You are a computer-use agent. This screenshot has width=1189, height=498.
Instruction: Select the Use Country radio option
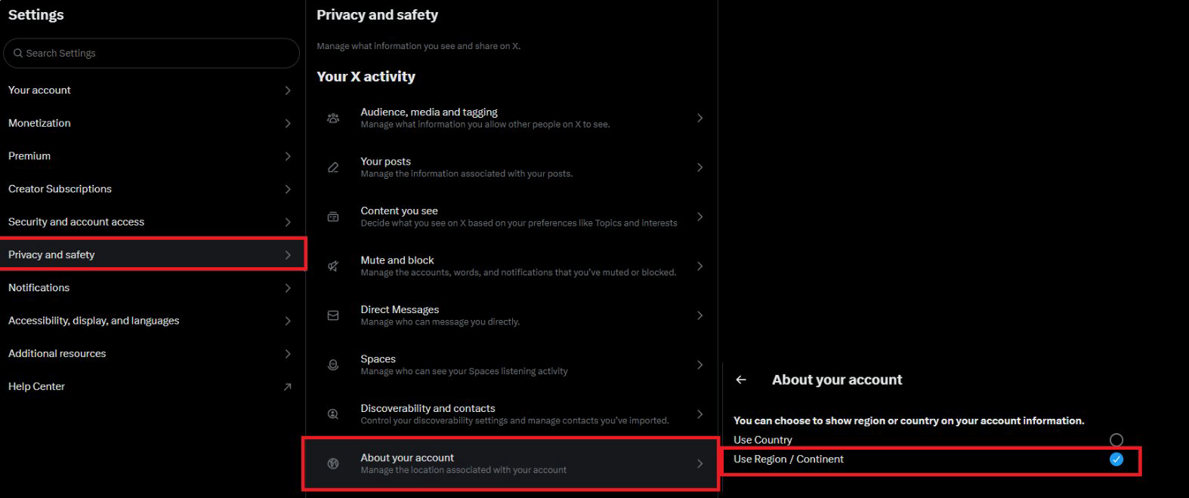pos(1116,440)
